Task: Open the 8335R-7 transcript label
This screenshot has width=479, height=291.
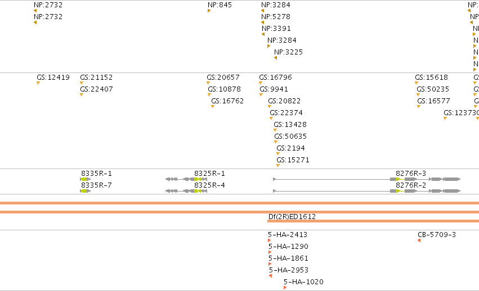Action: point(97,185)
